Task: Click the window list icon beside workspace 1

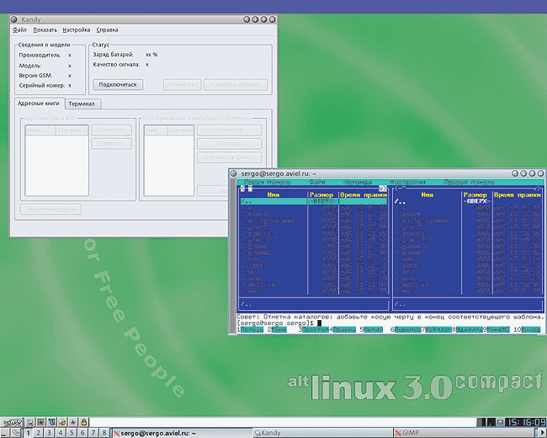Action: point(16,433)
